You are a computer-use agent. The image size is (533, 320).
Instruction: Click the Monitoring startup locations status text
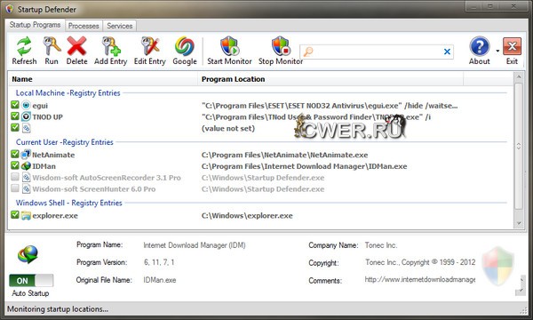click(58, 309)
